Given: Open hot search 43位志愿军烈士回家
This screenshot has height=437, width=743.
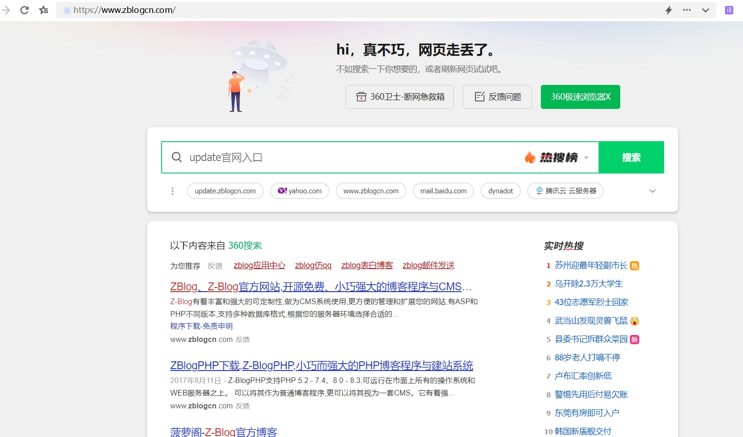Looking at the screenshot, I should point(592,302).
